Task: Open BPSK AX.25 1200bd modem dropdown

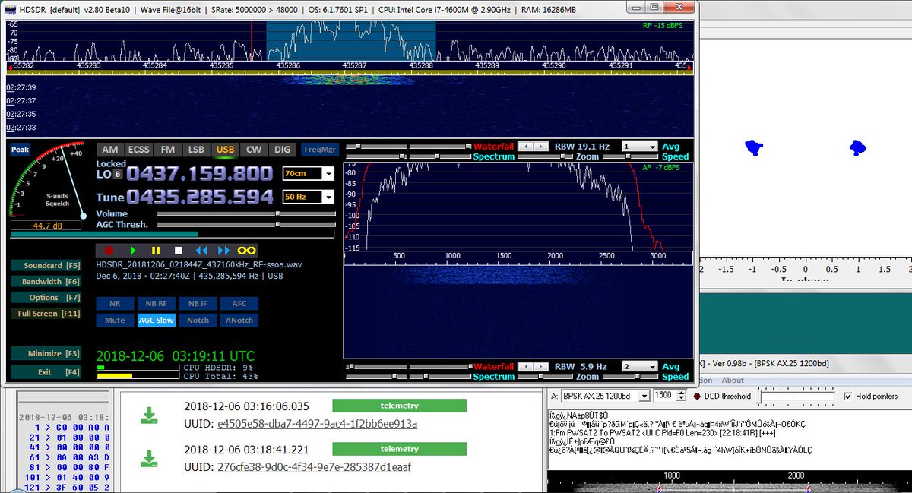Action: (x=645, y=396)
